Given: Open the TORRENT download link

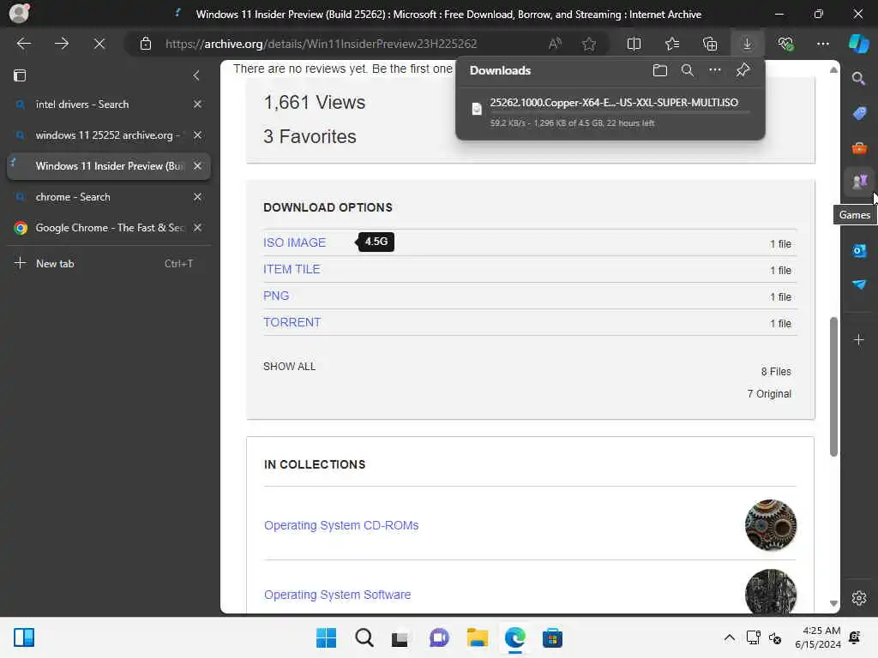Looking at the screenshot, I should 292,322.
